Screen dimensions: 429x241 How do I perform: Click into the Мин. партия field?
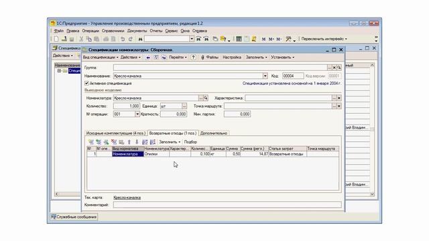point(237,114)
